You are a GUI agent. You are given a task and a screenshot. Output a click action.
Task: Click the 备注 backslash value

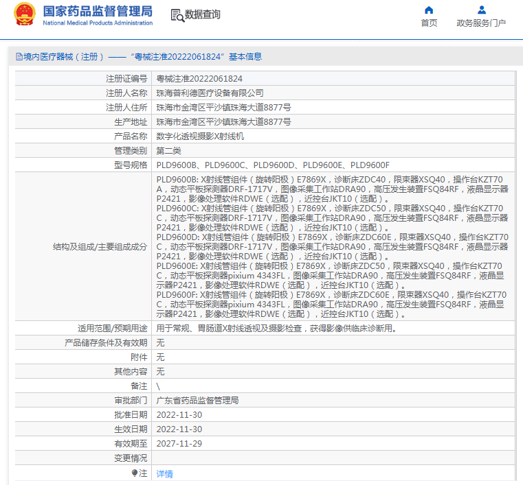click(x=158, y=386)
